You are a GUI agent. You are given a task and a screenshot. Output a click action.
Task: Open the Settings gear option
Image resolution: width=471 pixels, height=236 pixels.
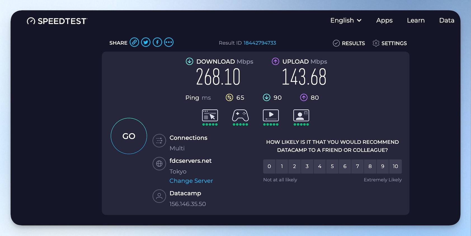point(390,43)
